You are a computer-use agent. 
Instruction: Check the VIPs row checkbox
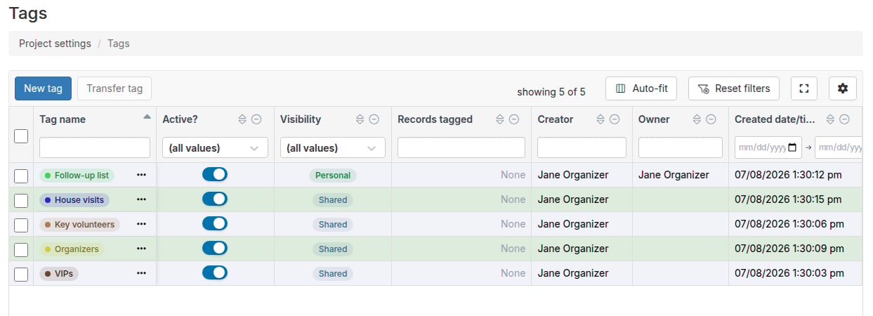(x=21, y=274)
